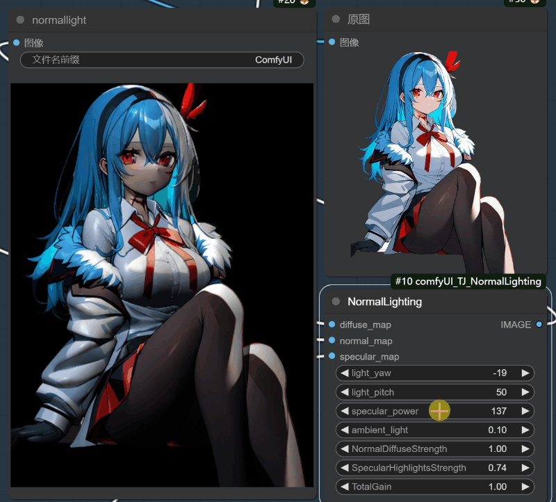Increase specular_power with right arrow
Screen dimensions: 556x502
pos(525,411)
